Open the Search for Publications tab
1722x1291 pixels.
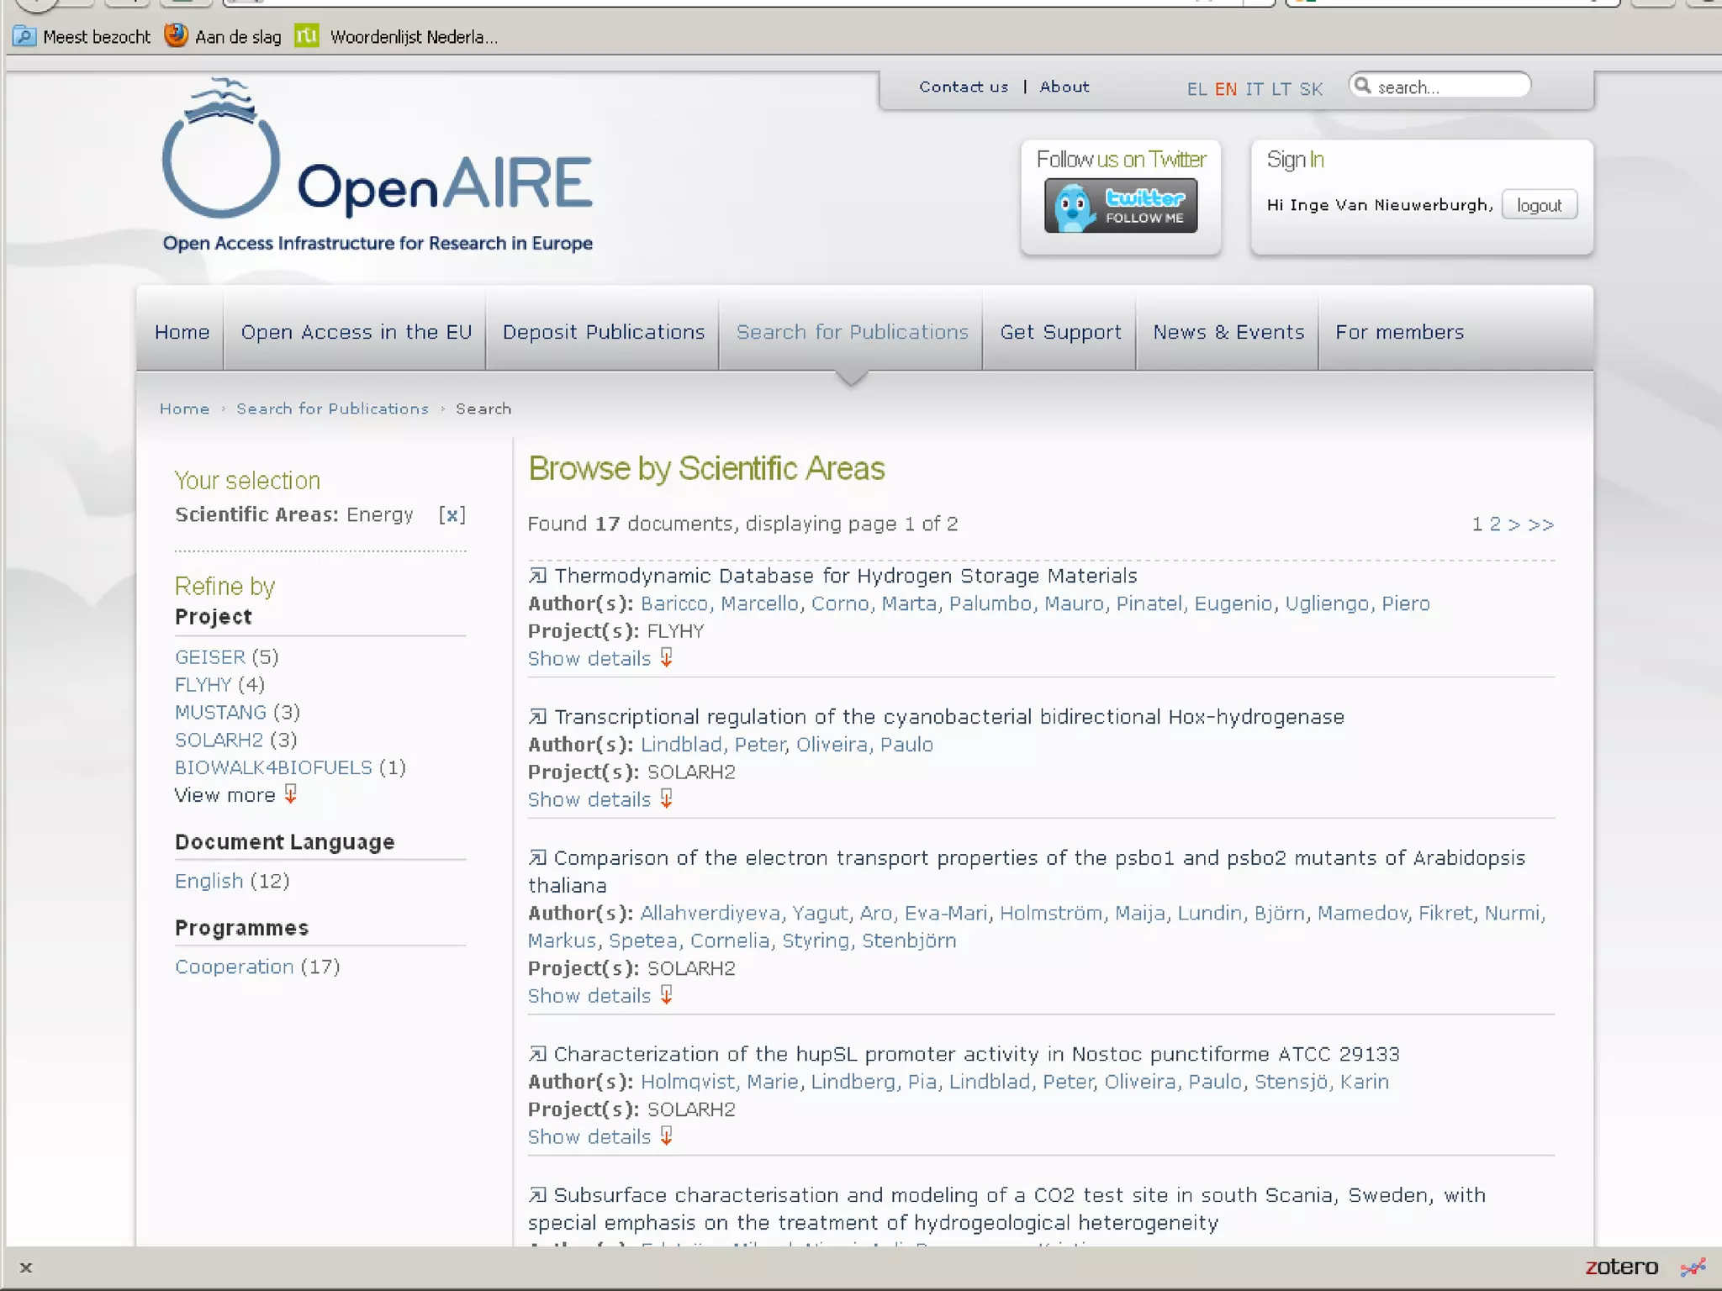(x=852, y=332)
